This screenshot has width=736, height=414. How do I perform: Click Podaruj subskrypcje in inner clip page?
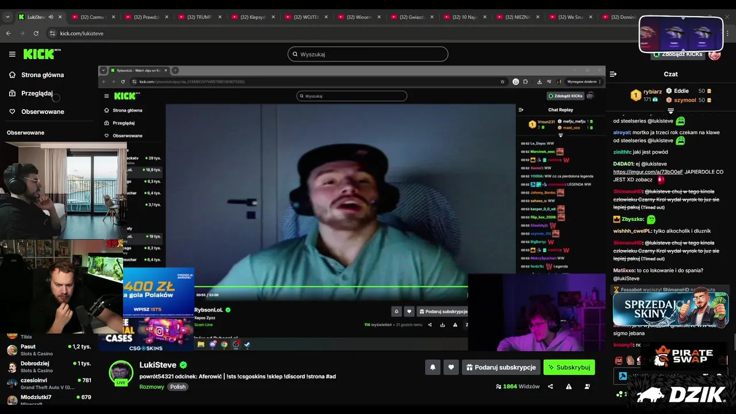pos(442,311)
